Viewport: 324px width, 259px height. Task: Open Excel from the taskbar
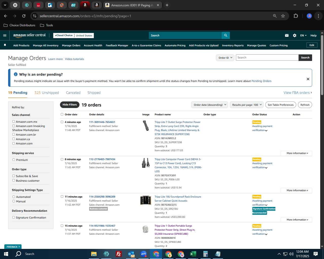[193, 254]
